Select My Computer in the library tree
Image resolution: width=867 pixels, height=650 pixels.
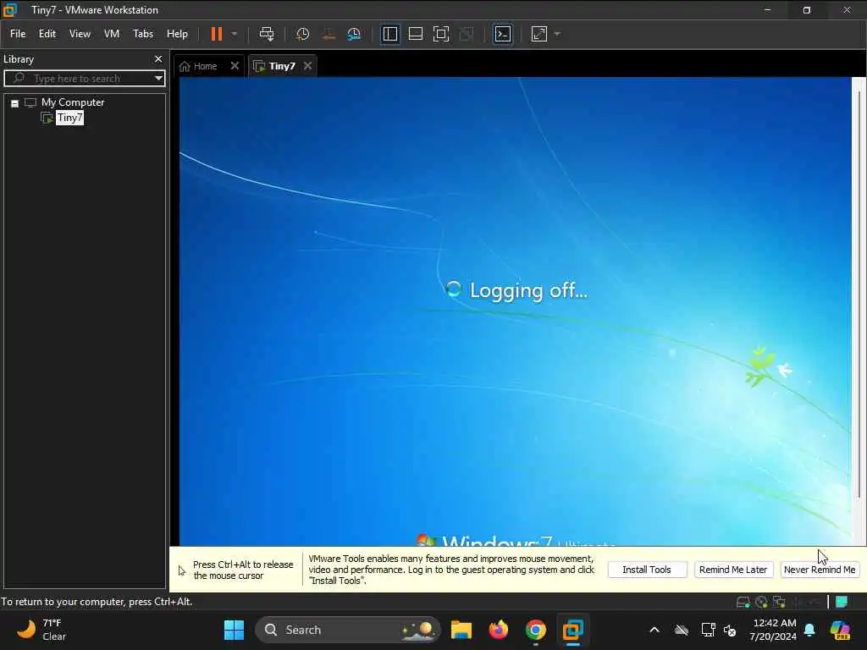pos(73,102)
